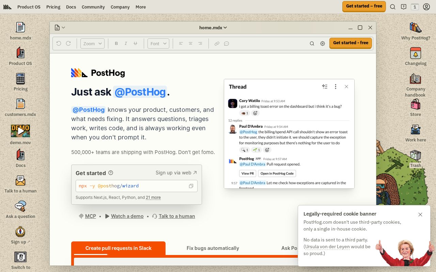Open the Ask a question desktop icon
436x272 pixels.
20,209
